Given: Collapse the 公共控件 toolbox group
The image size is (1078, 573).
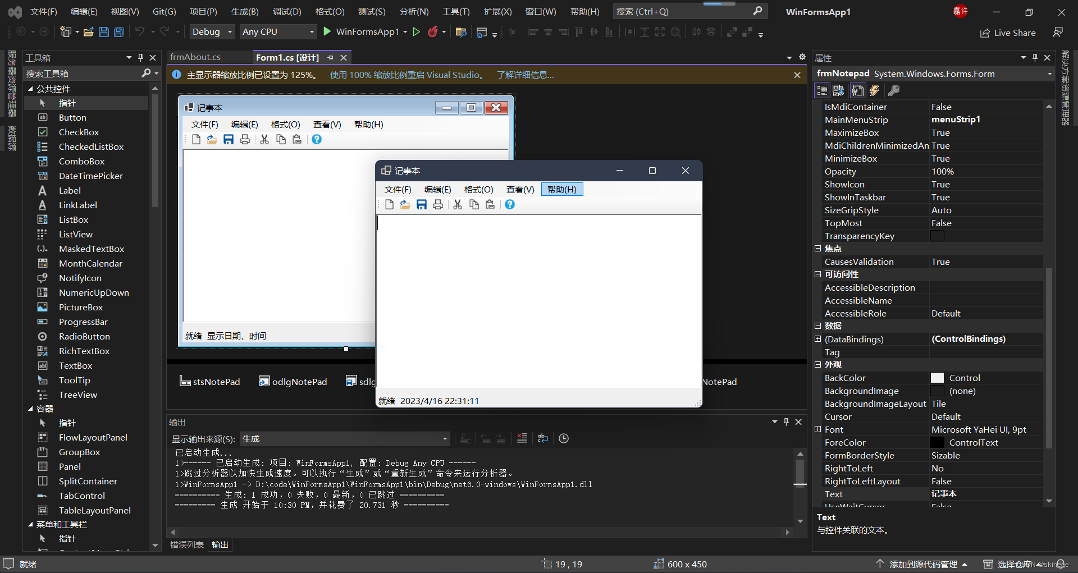Looking at the screenshot, I should 30,89.
